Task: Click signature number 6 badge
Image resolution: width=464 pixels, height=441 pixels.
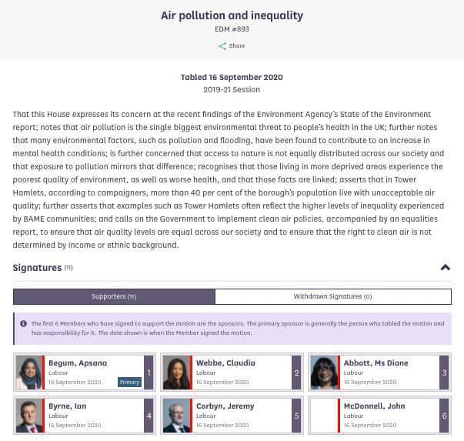Action: click(445, 416)
